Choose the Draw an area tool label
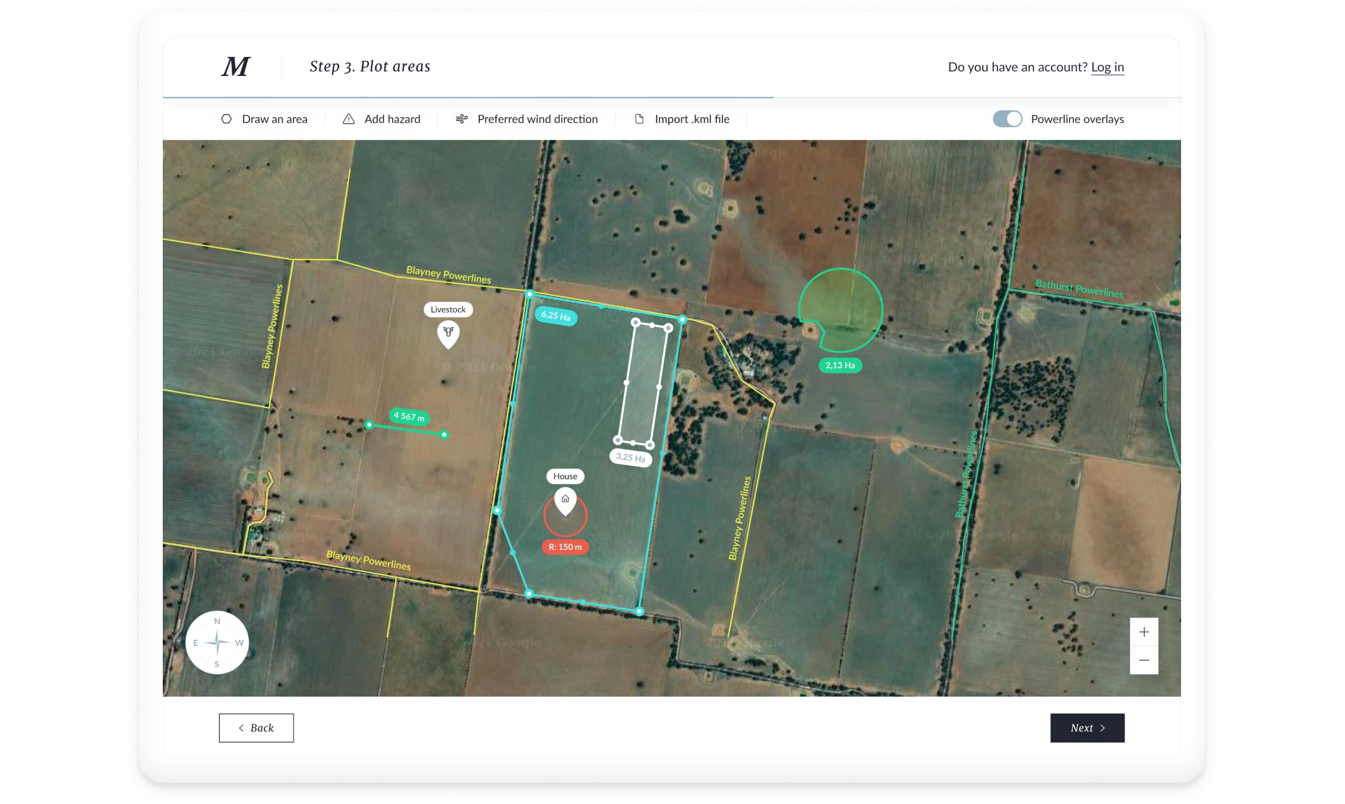This screenshot has height=804, width=1345. pyautogui.click(x=274, y=119)
